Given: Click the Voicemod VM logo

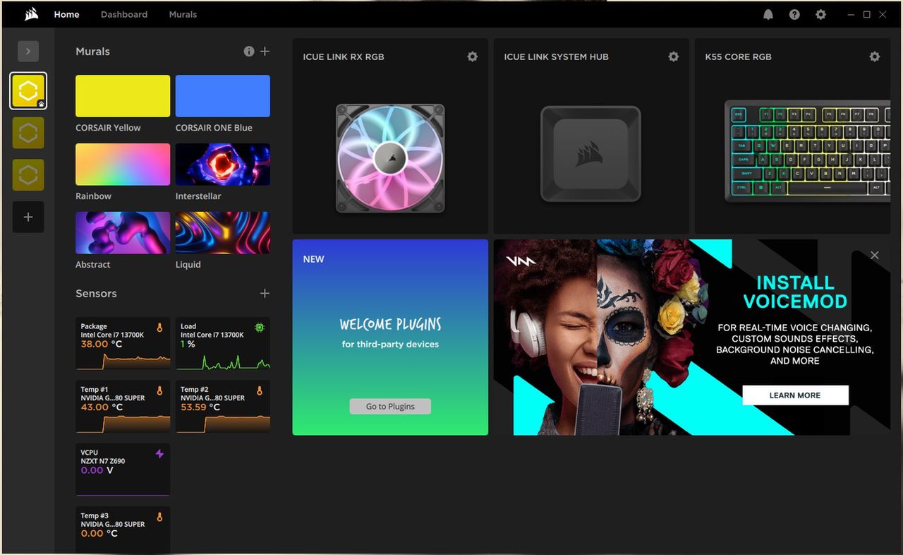Looking at the screenshot, I should (521, 261).
